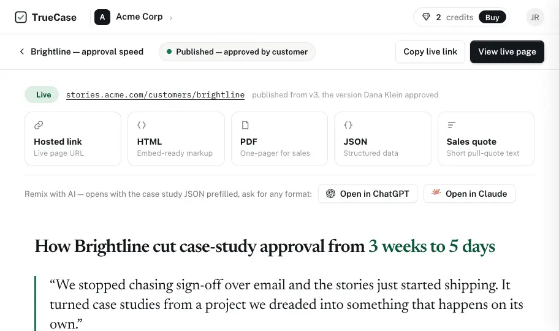This screenshot has height=331, width=559.
Task: Click the '2 credits' counter text
Action: (455, 17)
